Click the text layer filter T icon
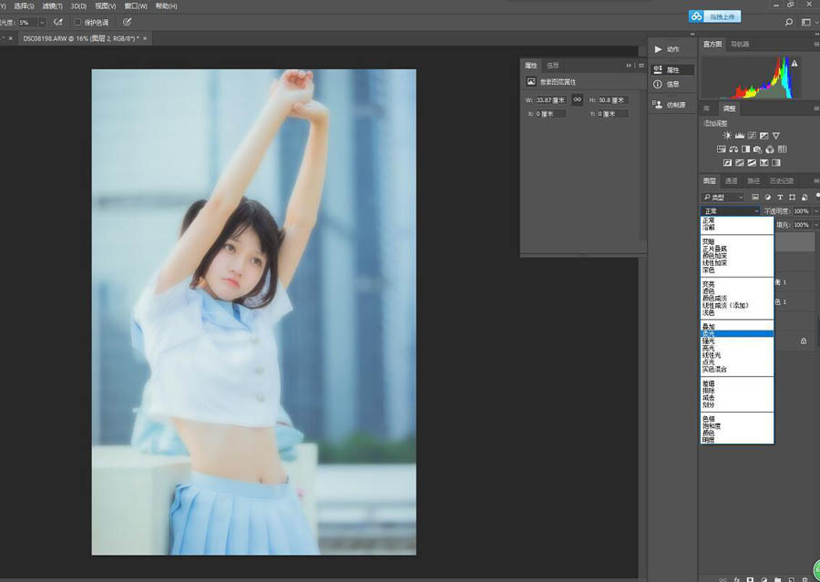The width and height of the screenshot is (820, 582). pyautogui.click(x=780, y=198)
